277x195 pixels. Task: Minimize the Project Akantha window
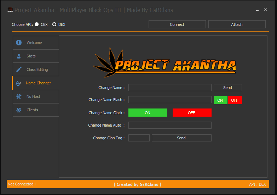click(x=258, y=10)
